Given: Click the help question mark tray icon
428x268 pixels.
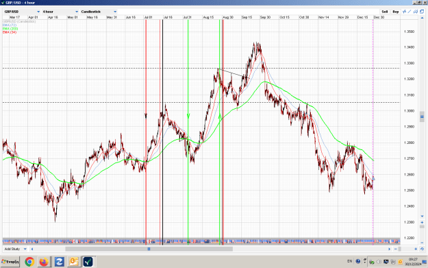Looking at the screenshot, I should (x=358, y=261).
